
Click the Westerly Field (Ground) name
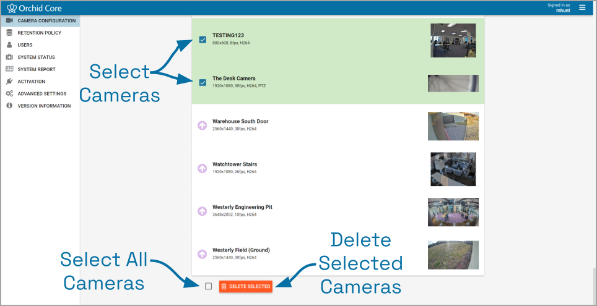click(241, 250)
